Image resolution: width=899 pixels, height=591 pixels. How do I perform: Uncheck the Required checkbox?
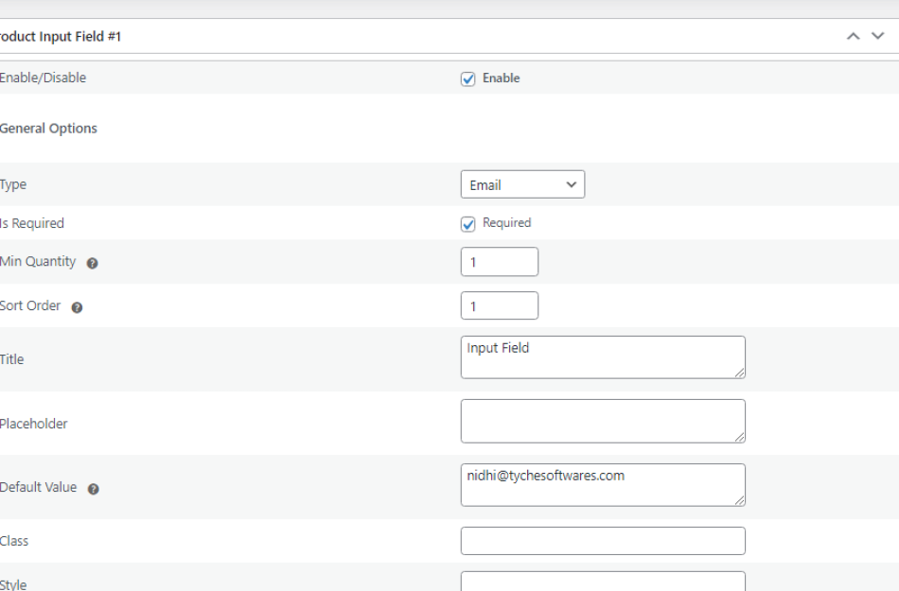467,223
